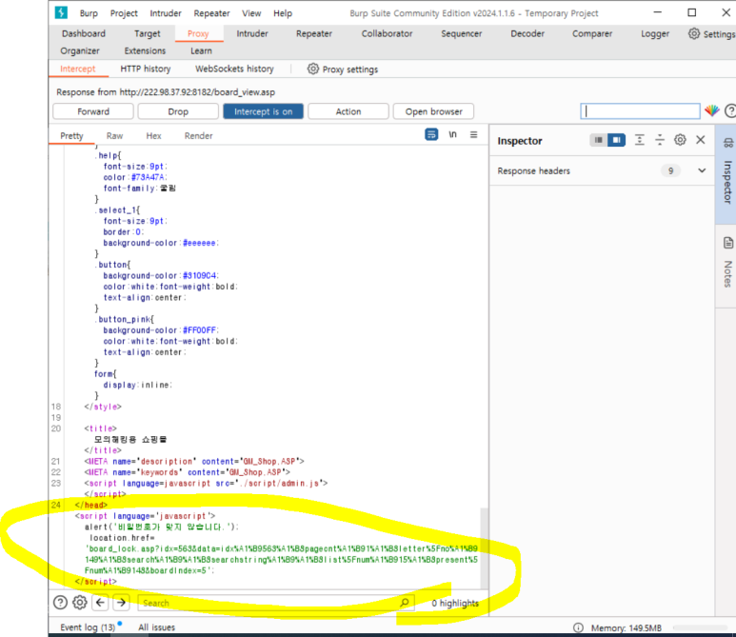Open the View menu
This screenshot has width=736, height=637.
point(251,13)
